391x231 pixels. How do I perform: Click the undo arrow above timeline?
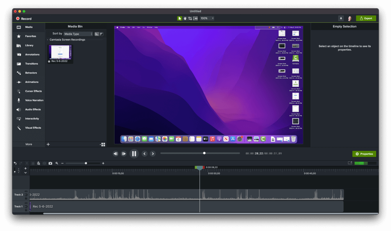tap(15, 163)
